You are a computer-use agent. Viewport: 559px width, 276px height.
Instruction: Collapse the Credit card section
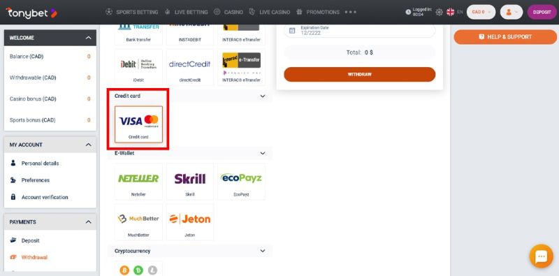[263, 96]
